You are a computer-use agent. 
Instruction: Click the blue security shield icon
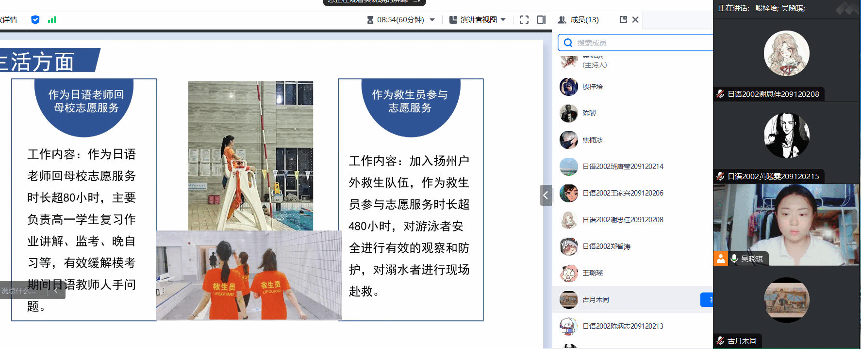(x=35, y=20)
